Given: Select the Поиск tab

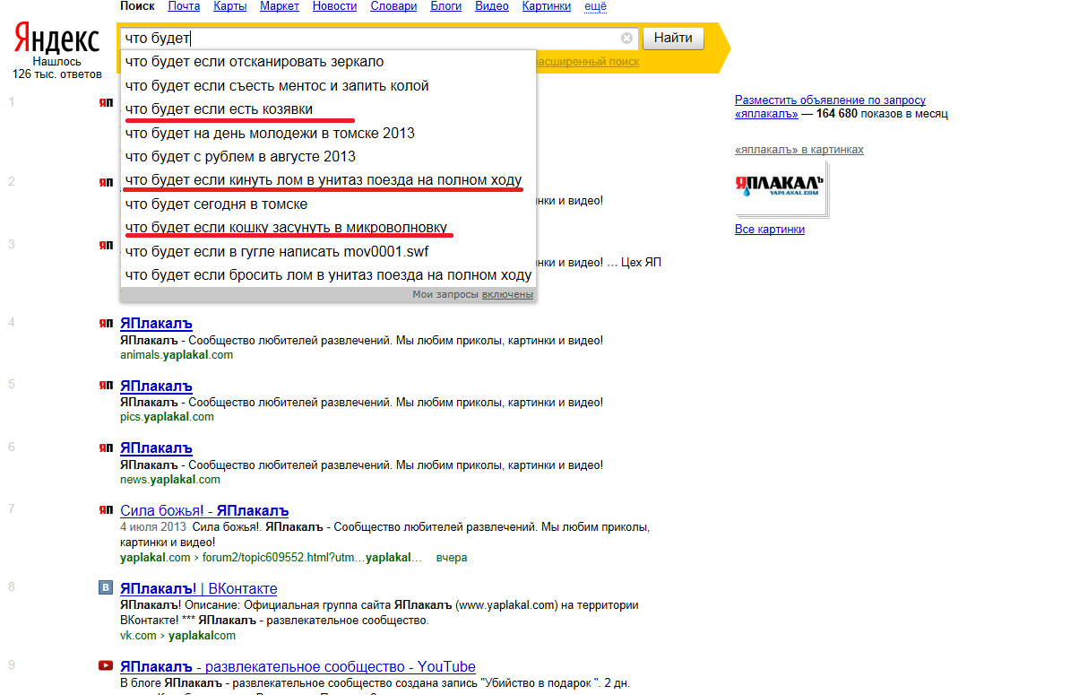Looking at the screenshot, I should point(137,6).
